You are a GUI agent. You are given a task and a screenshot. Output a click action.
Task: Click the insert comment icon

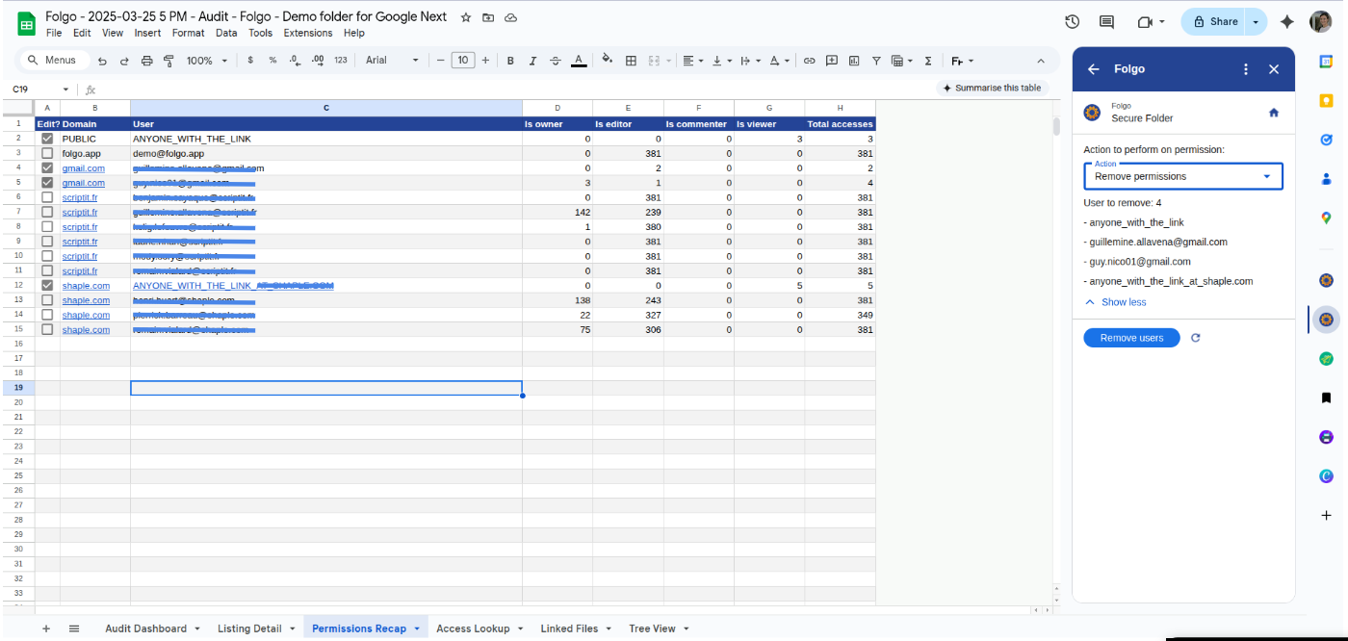pos(832,61)
